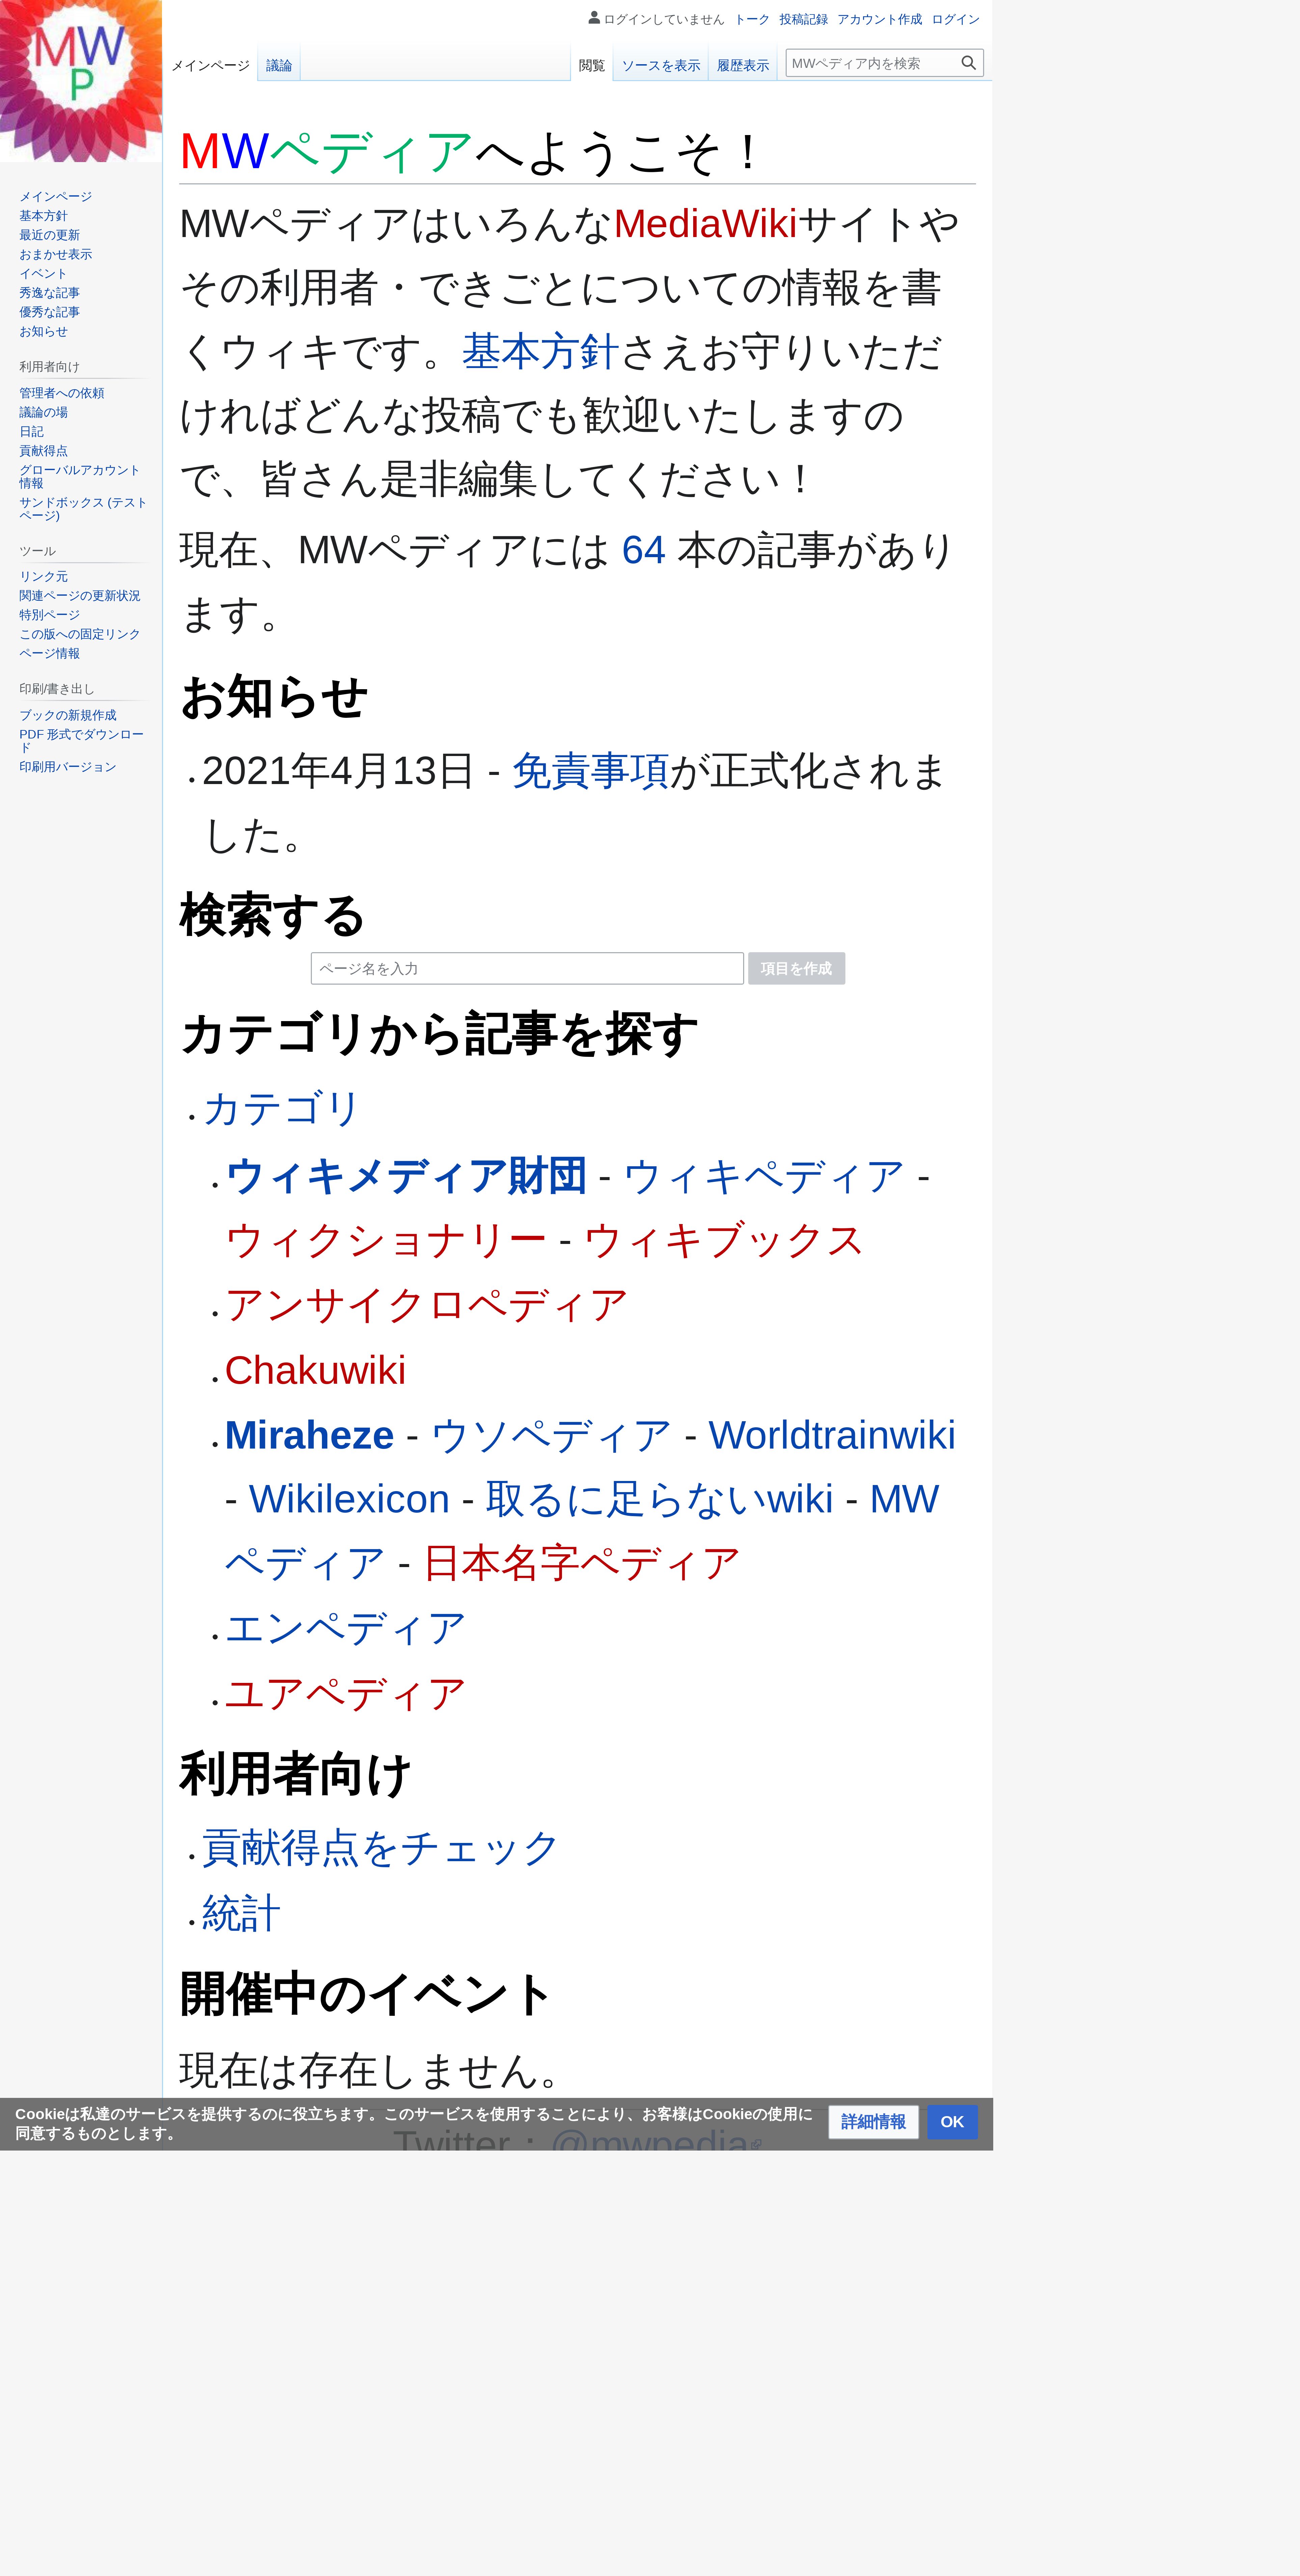Open the 免責事項 announcement link
The width and height of the screenshot is (1300, 2576).
tap(591, 771)
